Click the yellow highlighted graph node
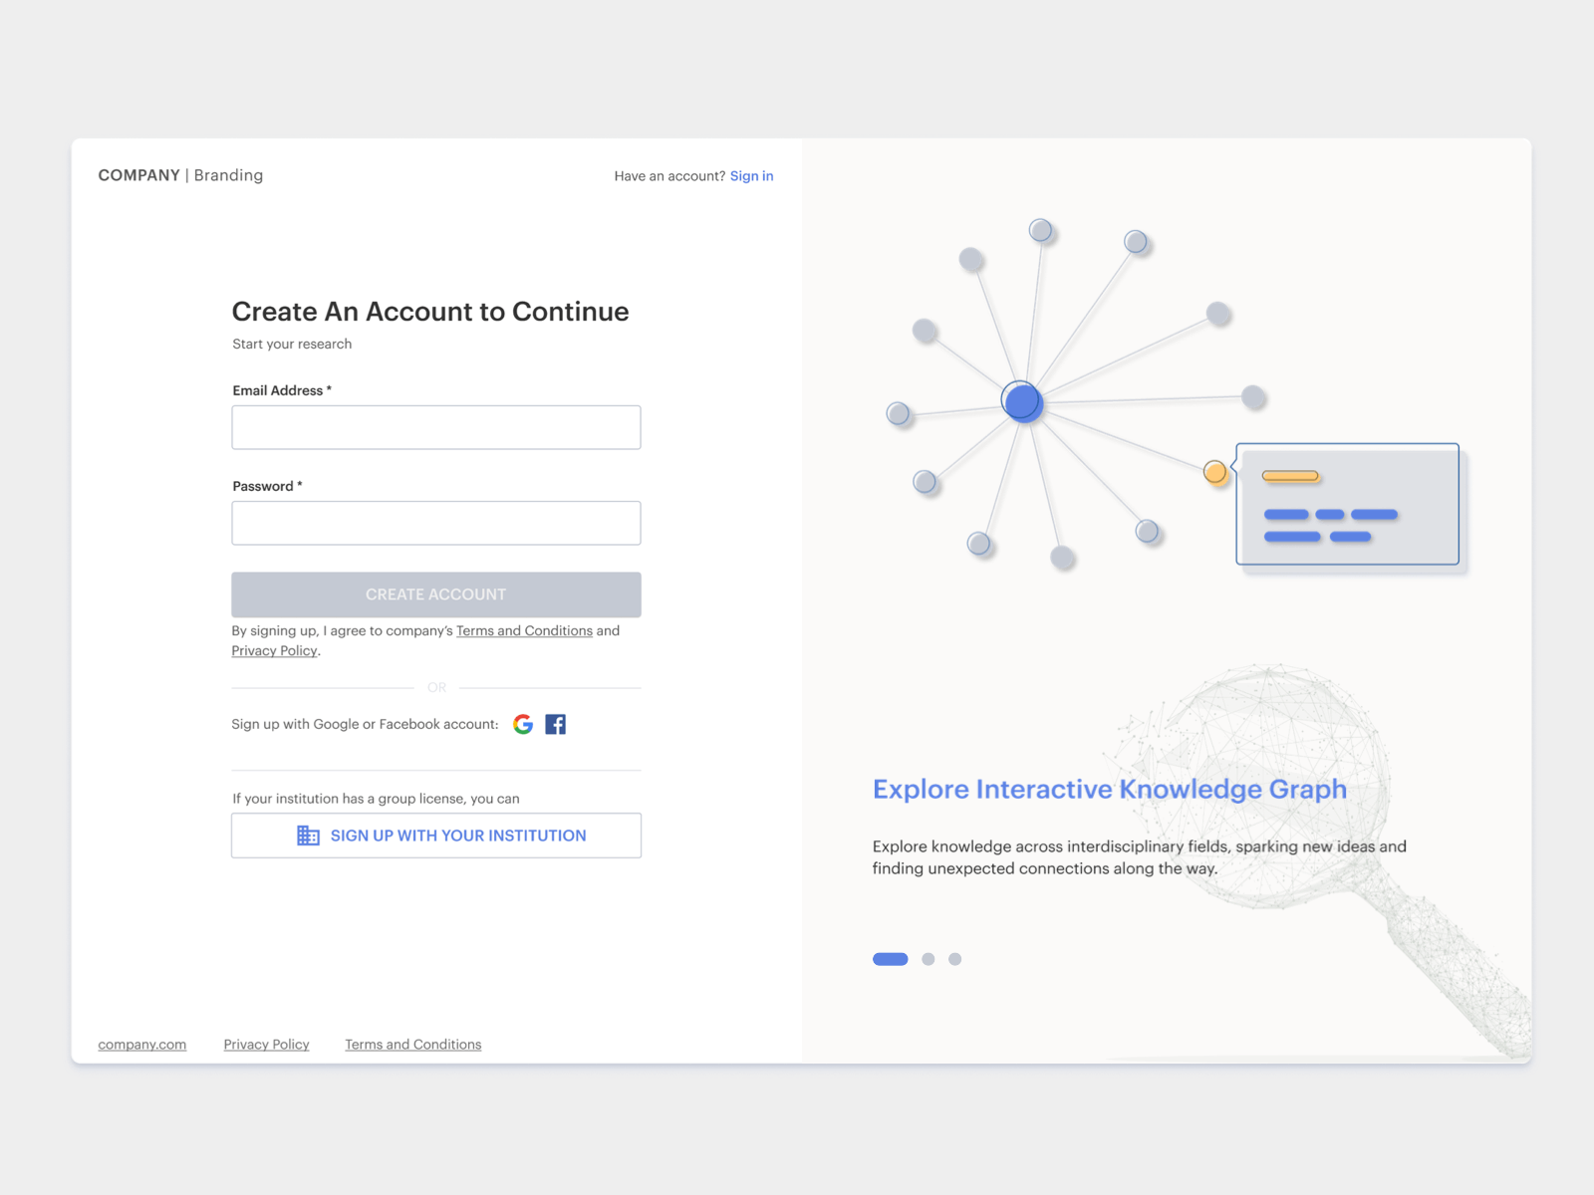The image size is (1594, 1195). pyautogui.click(x=1214, y=472)
